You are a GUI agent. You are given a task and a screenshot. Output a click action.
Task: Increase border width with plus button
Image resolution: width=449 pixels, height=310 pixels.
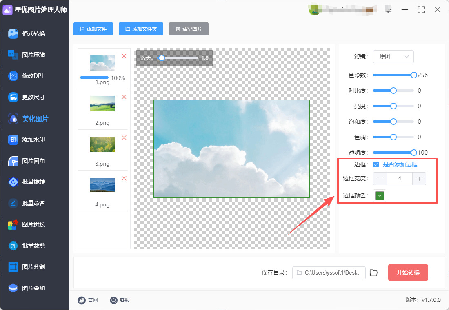pyautogui.click(x=419, y=179)
